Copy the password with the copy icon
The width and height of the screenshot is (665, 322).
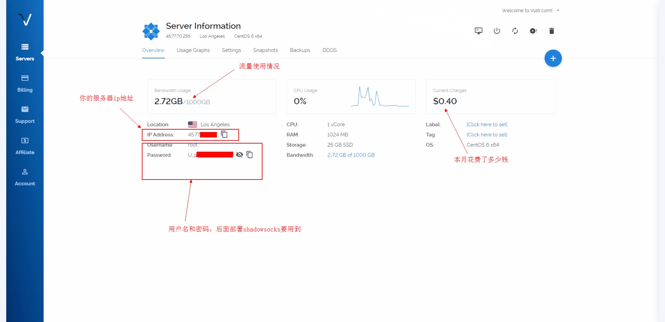pos(249,155)
